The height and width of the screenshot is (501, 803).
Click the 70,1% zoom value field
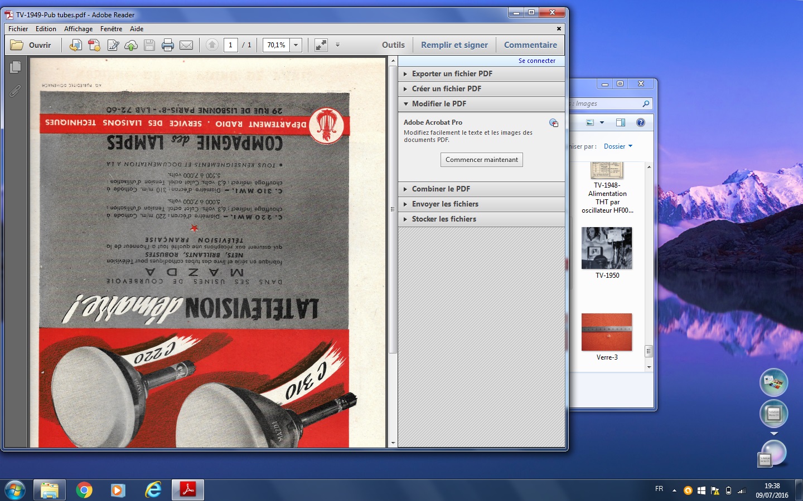click(x=277, y=45)
